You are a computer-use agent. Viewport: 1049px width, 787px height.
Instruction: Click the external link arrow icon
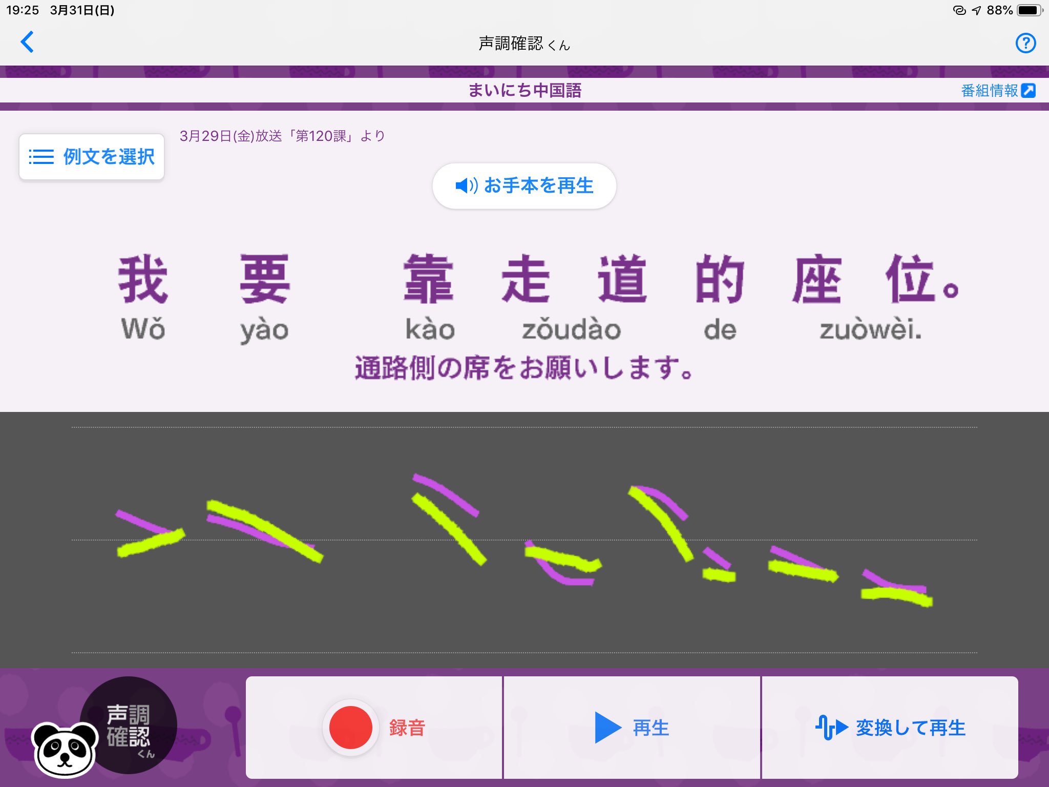point(1028,91)
